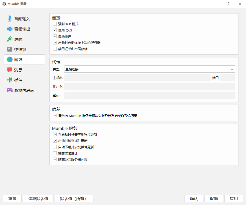This screenshot has height=205, width=246.
Task: Click the microphone icon for 音频输入
Action: 10,19
